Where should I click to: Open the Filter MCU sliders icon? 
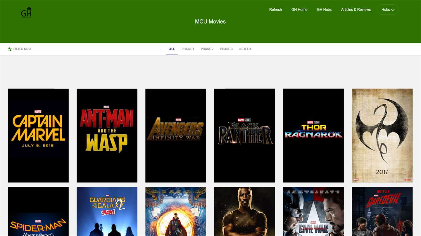click(x=10, y=49)
